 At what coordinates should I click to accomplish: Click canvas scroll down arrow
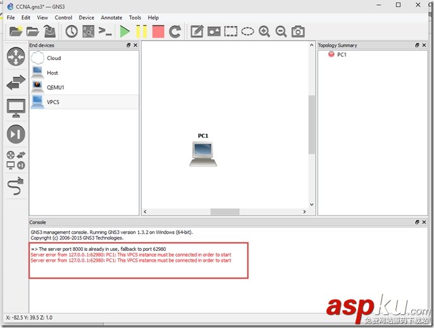312,205
